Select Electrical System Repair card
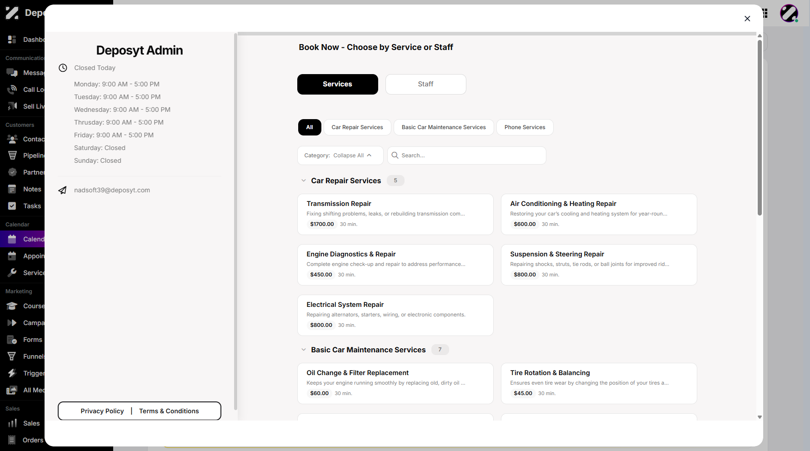 pyautogui.click(x=395, y=315)
